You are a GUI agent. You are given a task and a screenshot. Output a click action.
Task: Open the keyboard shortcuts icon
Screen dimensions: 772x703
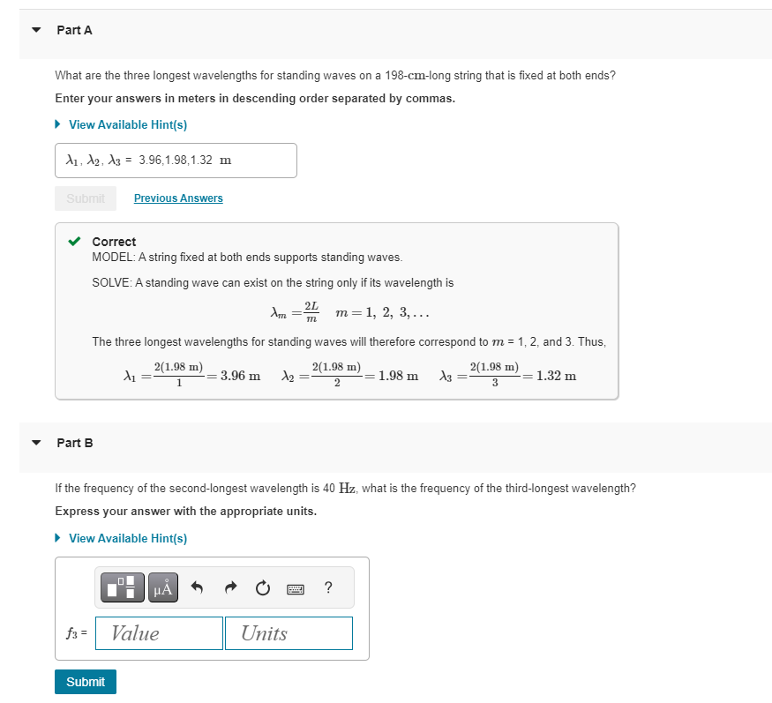(295, 587)
